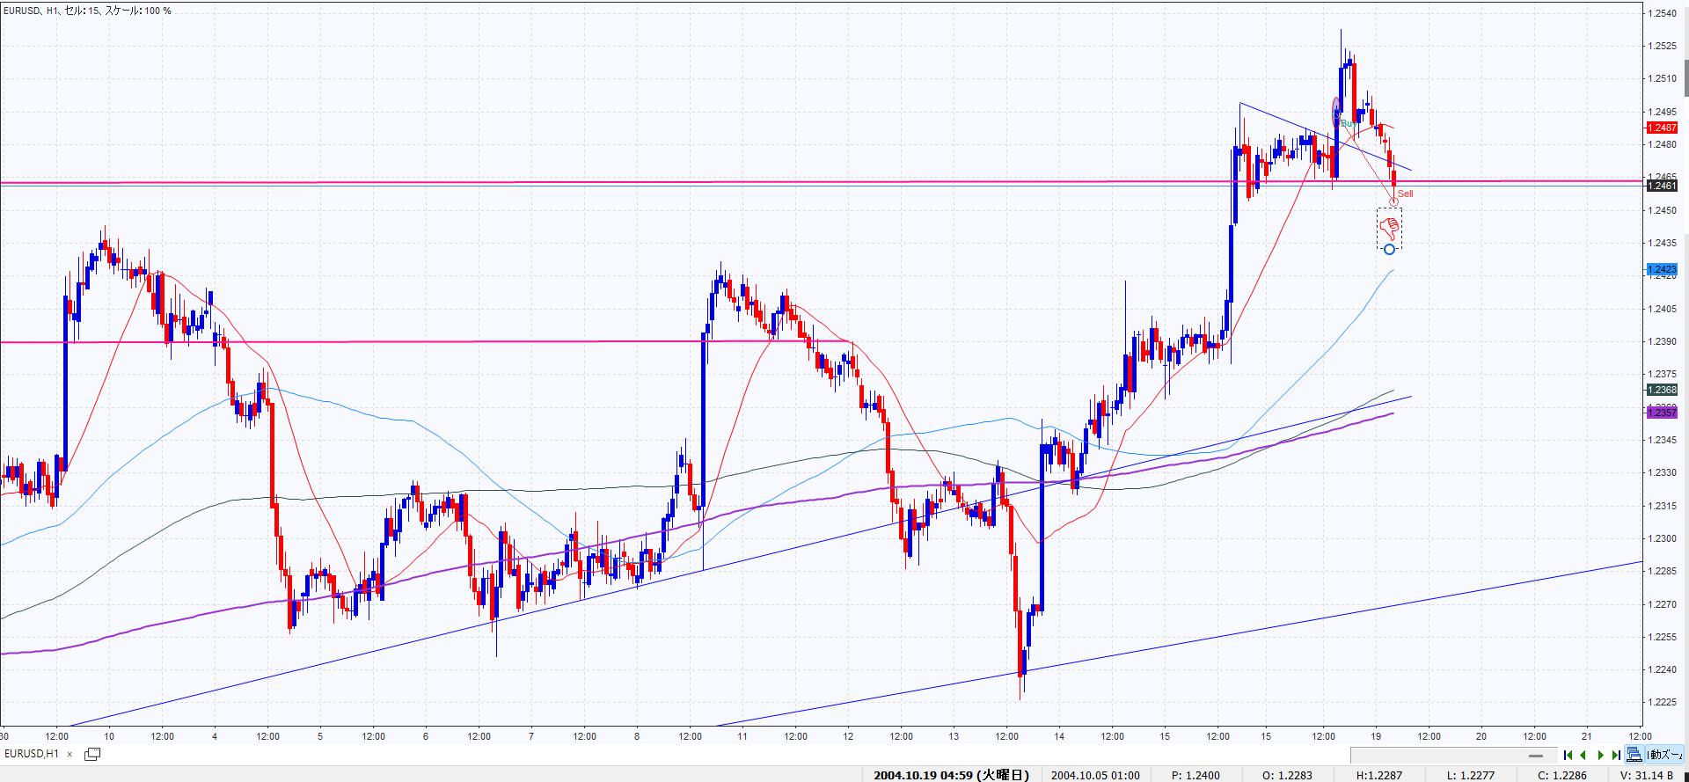Click the blue circle handle below the thumbs-down

click(x=1389, y=250)
